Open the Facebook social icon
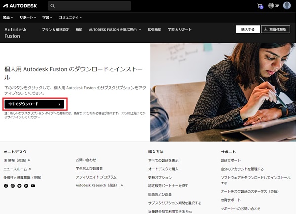The height and width of the screenshot is (214, 296). pos(6,186)
